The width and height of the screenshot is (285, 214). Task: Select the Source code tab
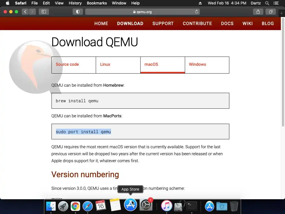(73, 65)
